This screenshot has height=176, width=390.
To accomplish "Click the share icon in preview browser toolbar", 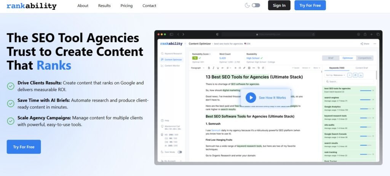I will click(x=365, y=34).
